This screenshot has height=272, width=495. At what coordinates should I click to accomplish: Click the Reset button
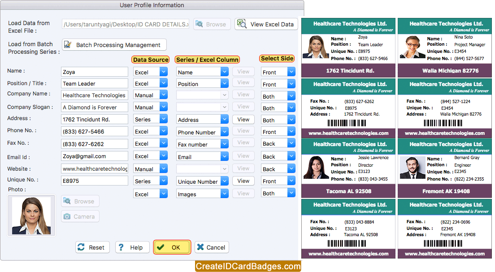[x=92, y=247]
